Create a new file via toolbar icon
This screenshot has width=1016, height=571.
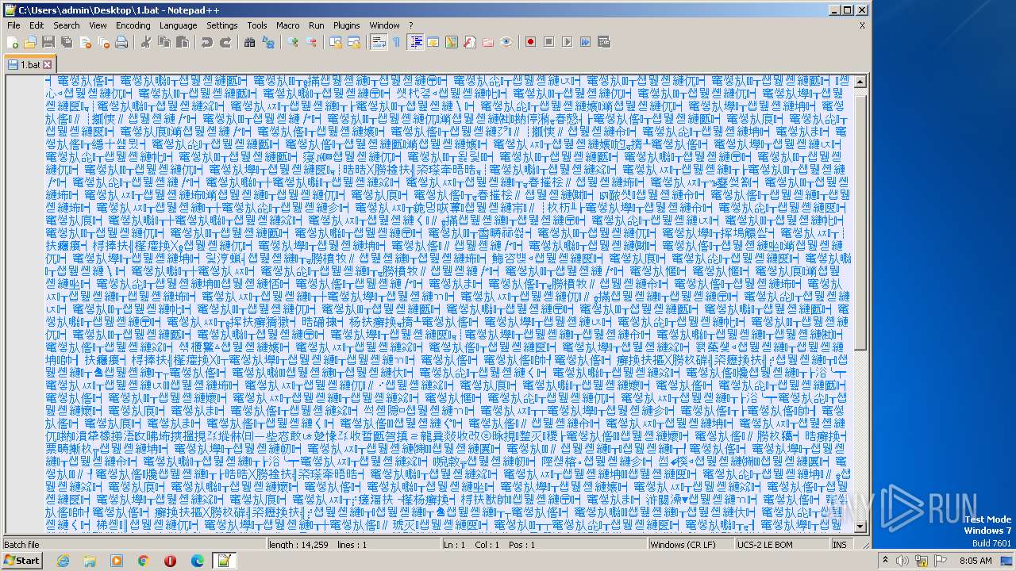click(13, 42)
